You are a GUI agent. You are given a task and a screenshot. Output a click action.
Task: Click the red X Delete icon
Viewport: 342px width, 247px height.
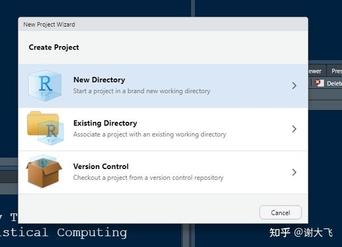tap(319, 83)
